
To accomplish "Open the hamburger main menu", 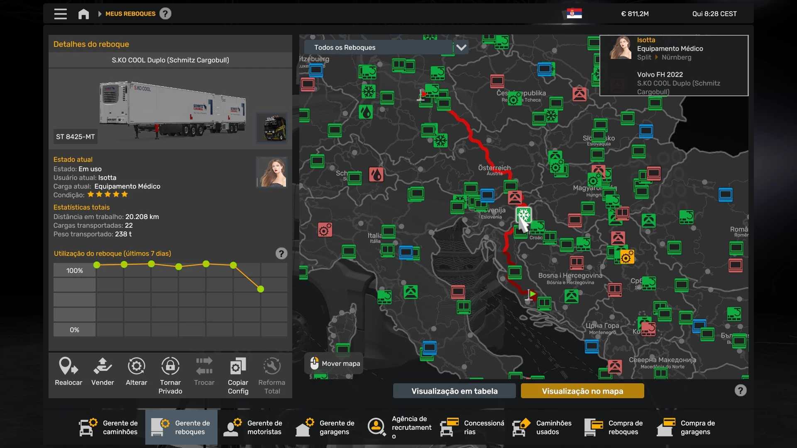I will (x=60, y=14).
